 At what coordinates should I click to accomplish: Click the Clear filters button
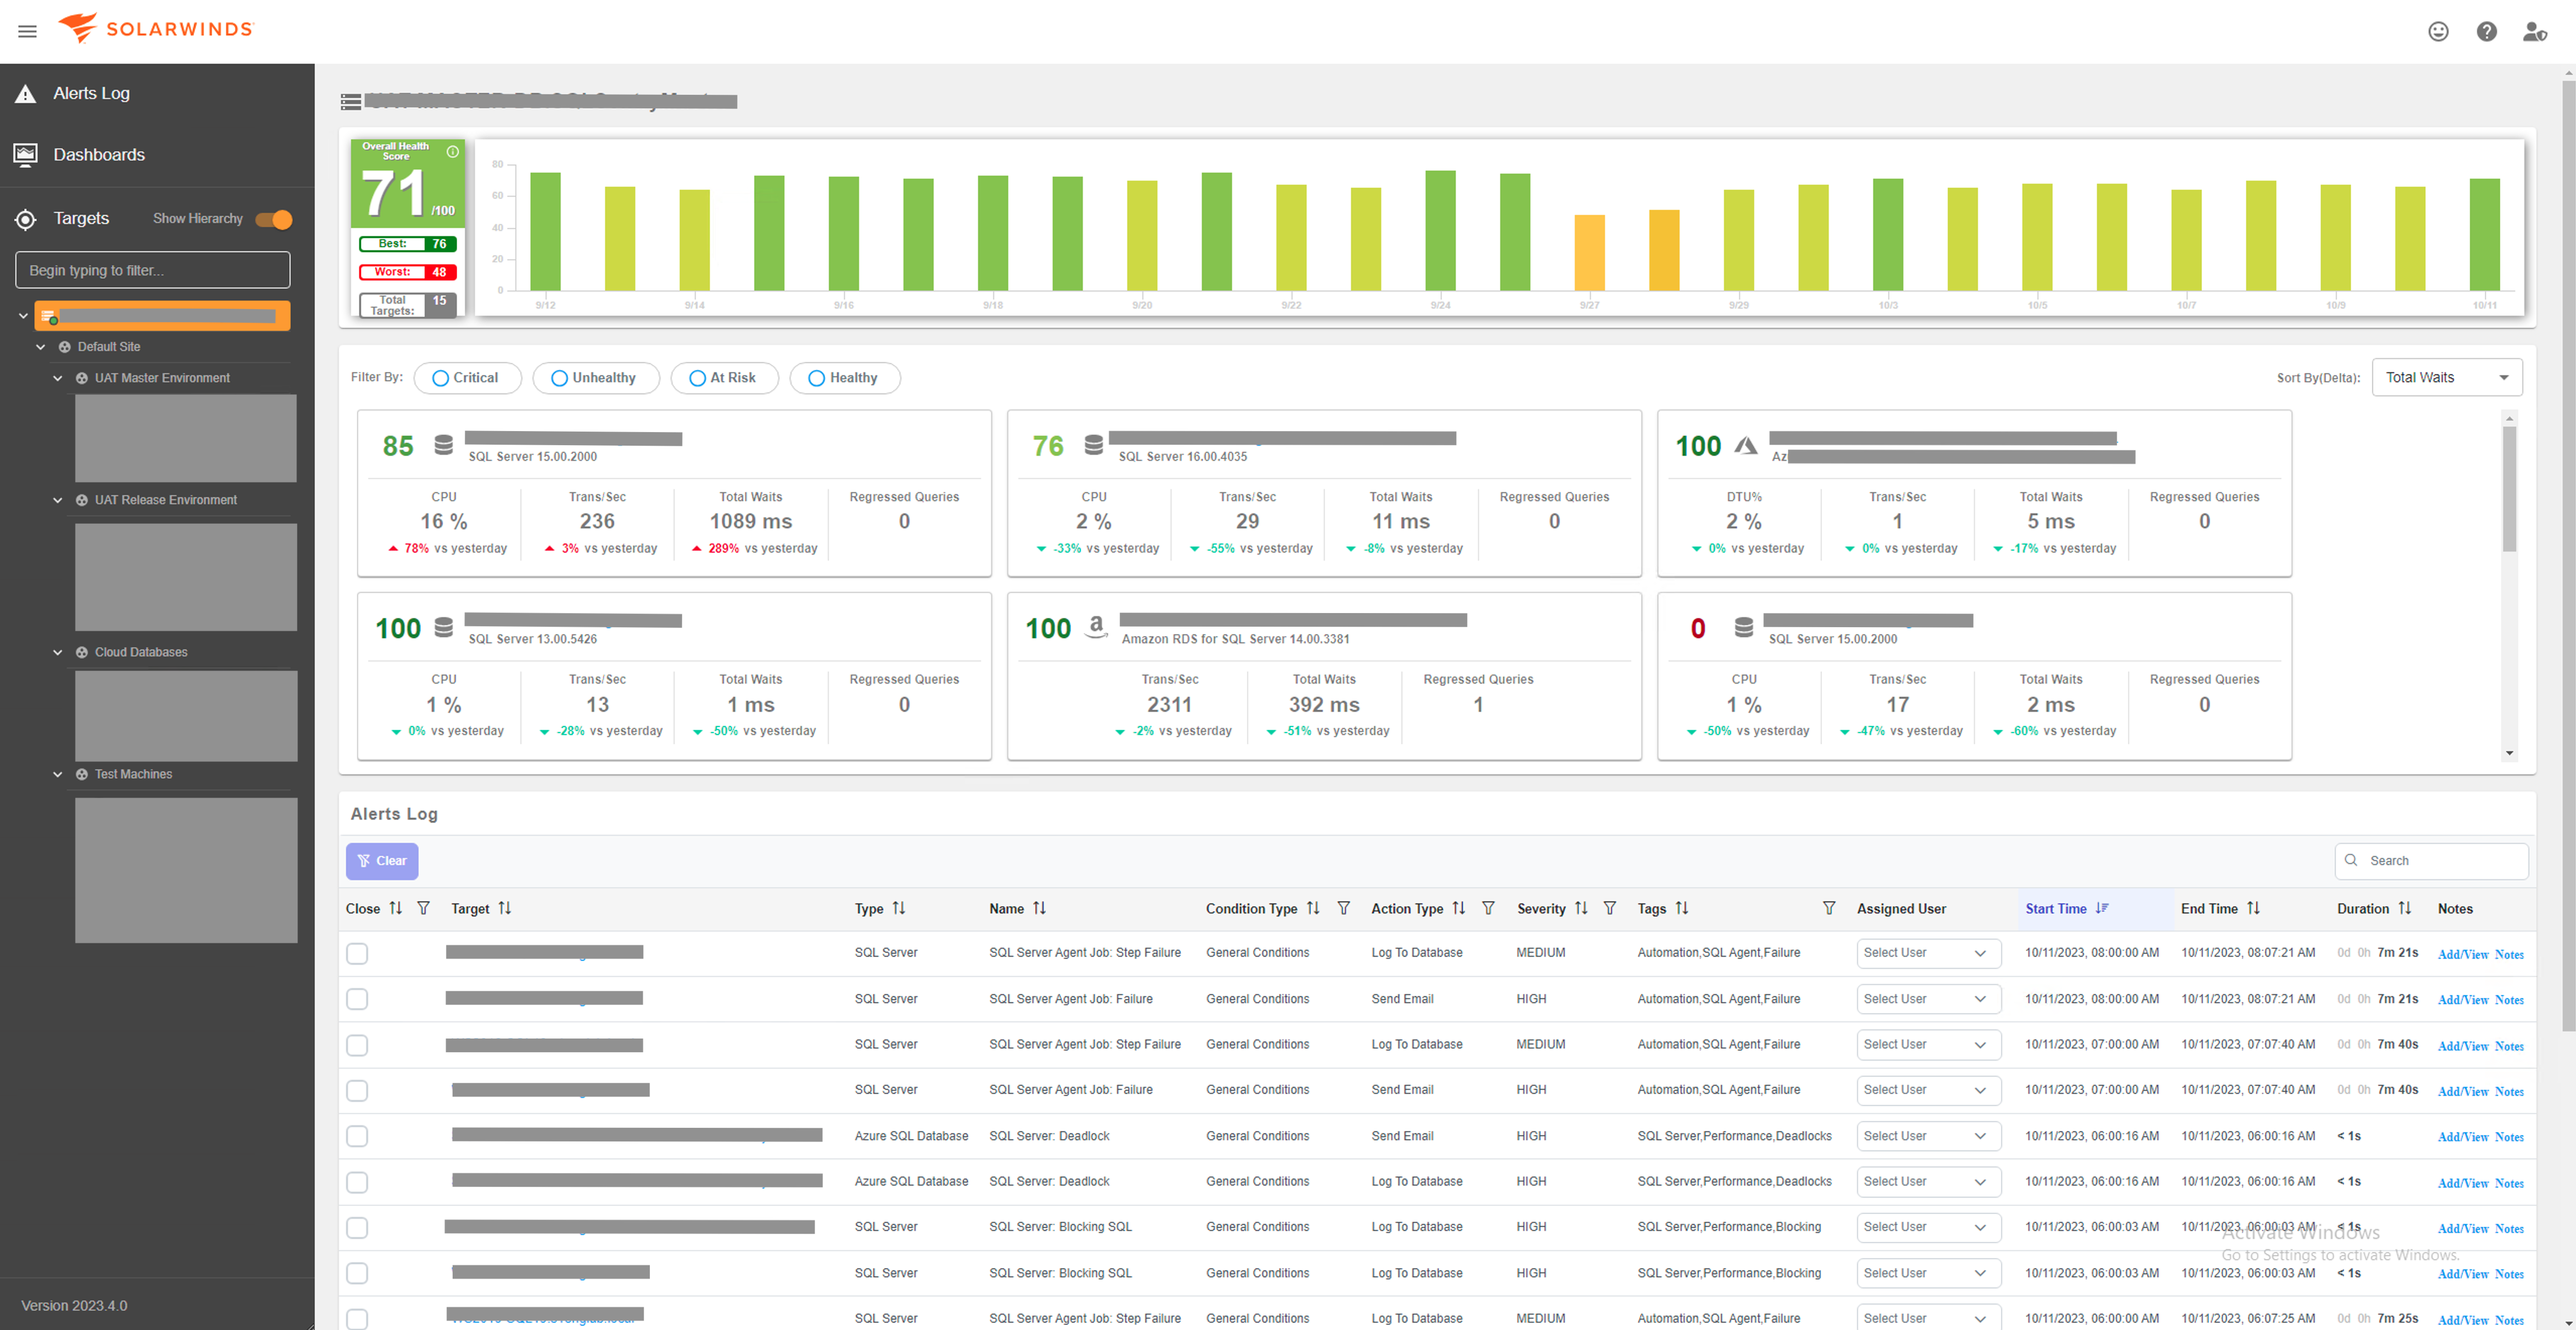(382, 861)
